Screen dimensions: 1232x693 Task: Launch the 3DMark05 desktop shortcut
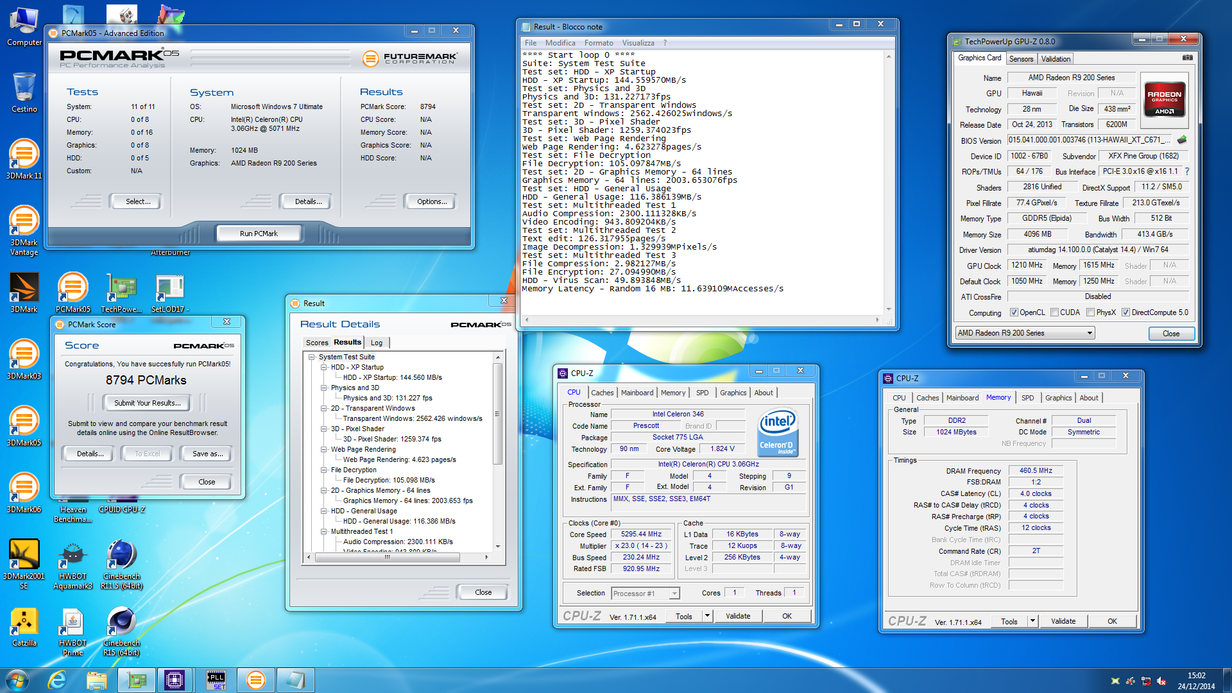point(24,426)
